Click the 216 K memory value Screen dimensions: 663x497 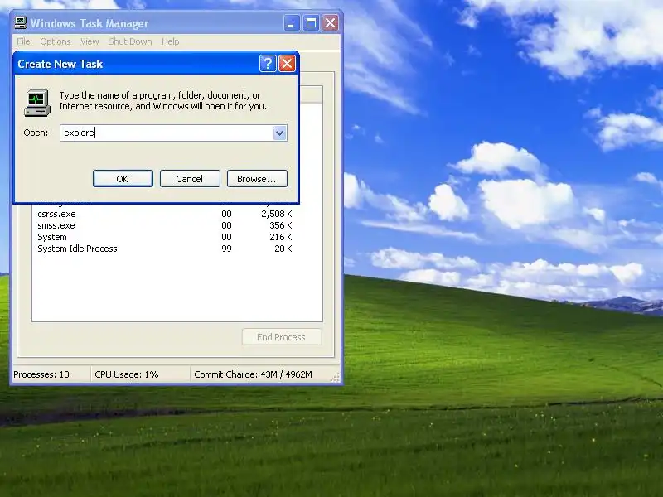pyautogui.click(x=281, y=237)
